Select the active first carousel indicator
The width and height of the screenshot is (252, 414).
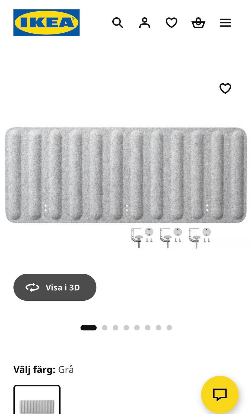pos(88,328)
